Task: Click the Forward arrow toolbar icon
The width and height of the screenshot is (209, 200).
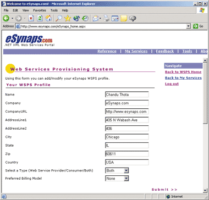Action: (x=18, y=18)
